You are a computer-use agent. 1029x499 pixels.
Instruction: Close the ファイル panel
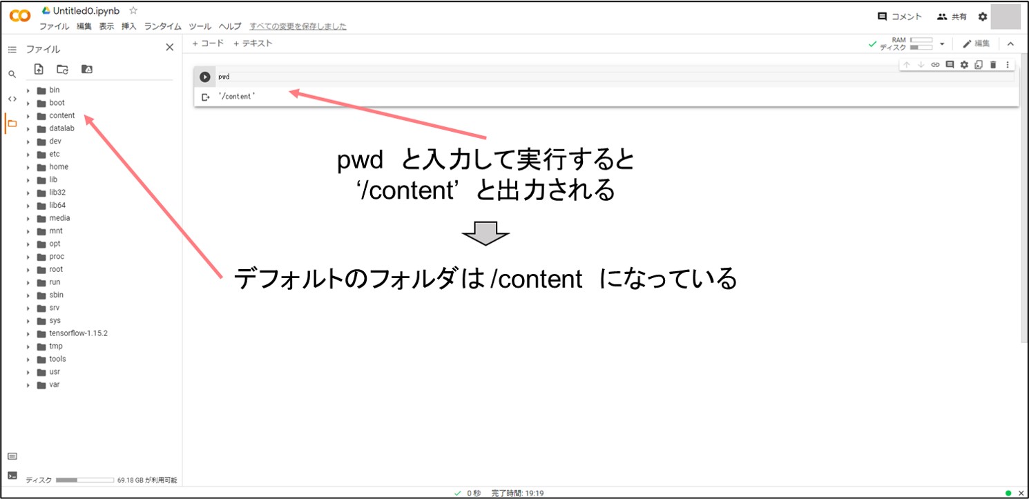(x=169, y=48)
